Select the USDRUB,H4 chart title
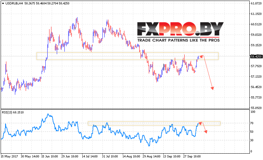Viewport: 263px width, 160px height. point(14,3)
